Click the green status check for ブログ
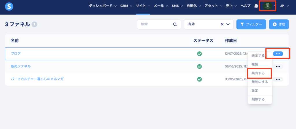This screenshot has height=129, width=296. tap(199, 54)
